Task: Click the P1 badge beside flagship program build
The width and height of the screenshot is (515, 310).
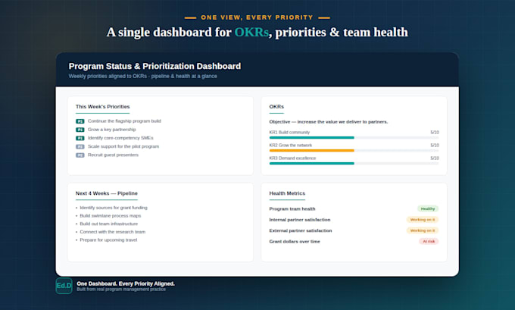Action: coord(80,121)
